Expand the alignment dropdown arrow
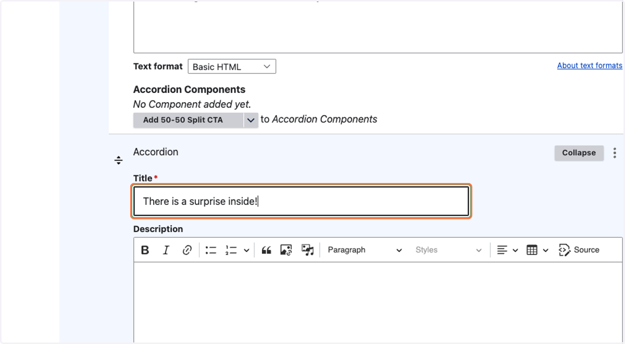Screen dimensions: 625x344 pos(515,250)
